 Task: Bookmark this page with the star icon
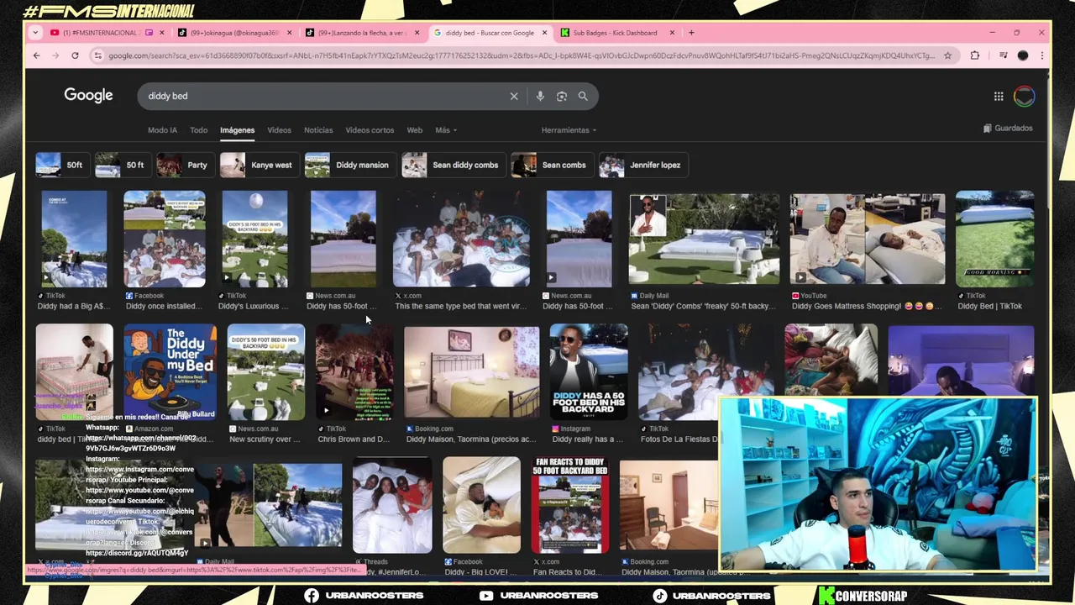(947, 55)
